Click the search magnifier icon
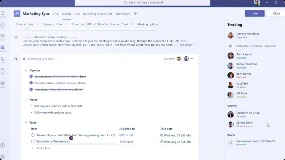This screenshot has width=285, height=160. tap(126, 2)
